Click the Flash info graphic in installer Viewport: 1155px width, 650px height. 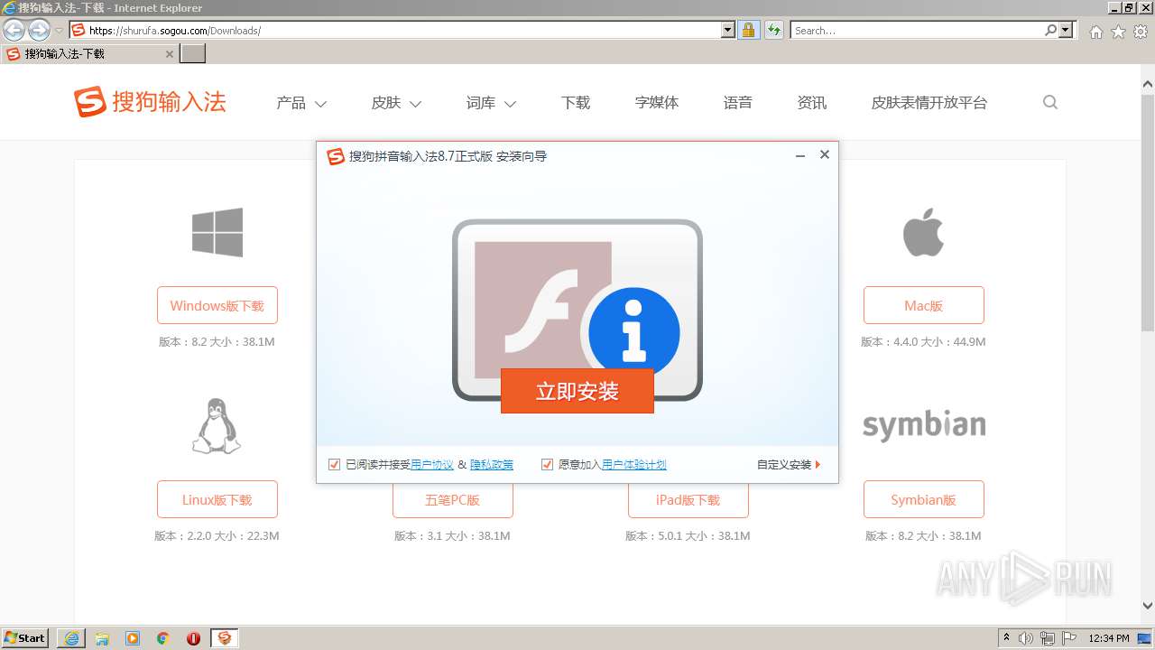tap(577, 310)
